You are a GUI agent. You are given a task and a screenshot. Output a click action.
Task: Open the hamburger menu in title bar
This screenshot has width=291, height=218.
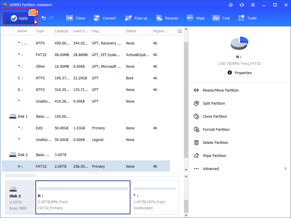click(x=253, y=5)
